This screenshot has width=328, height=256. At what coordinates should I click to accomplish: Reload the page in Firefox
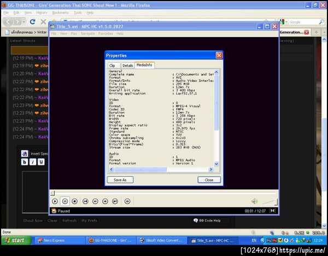[32, 22]
